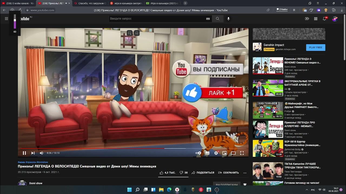This screenshot has height=194, width=346.
Task: Switch to theater mode view
Action: coord(233,153)
